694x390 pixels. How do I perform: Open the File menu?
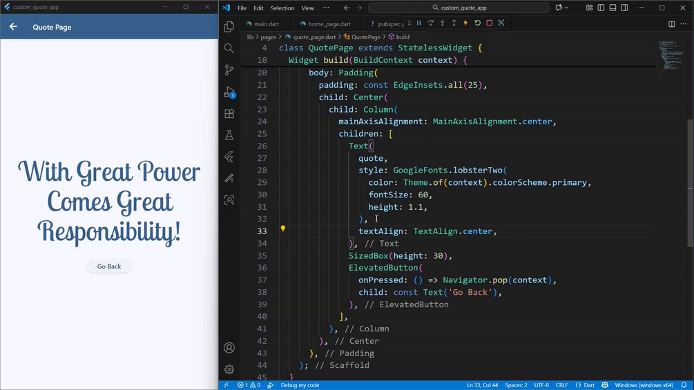242,8
